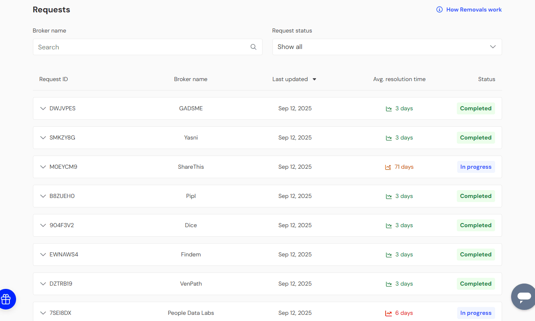Click the In progress badge for People Data Labs
Viewport: 535px width, 321px height.
pyautogui.click(x=476, y=313)
